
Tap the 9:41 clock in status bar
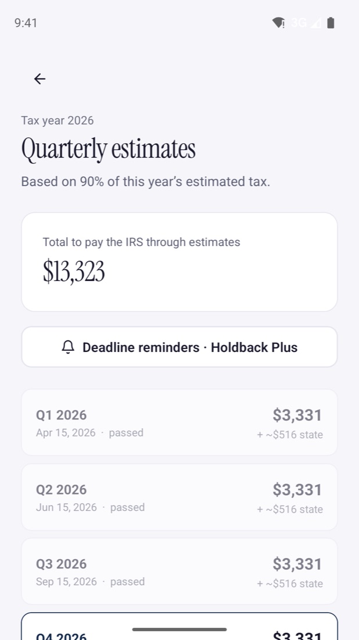click(x=26, y=23)
